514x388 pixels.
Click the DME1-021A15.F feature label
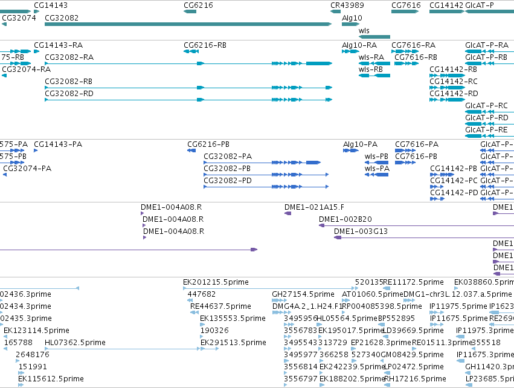coord(314,207)
